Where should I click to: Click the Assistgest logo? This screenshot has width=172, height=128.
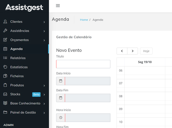(24, 7)
